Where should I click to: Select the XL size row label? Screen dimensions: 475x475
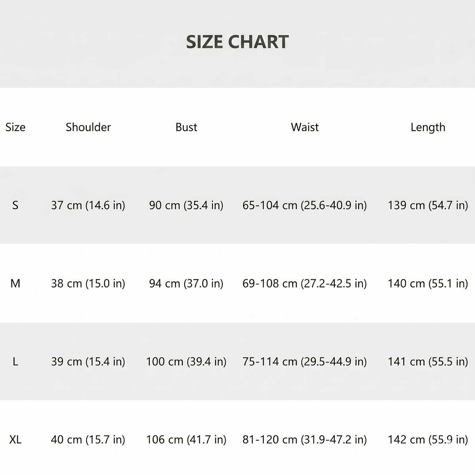pos(15,439)
